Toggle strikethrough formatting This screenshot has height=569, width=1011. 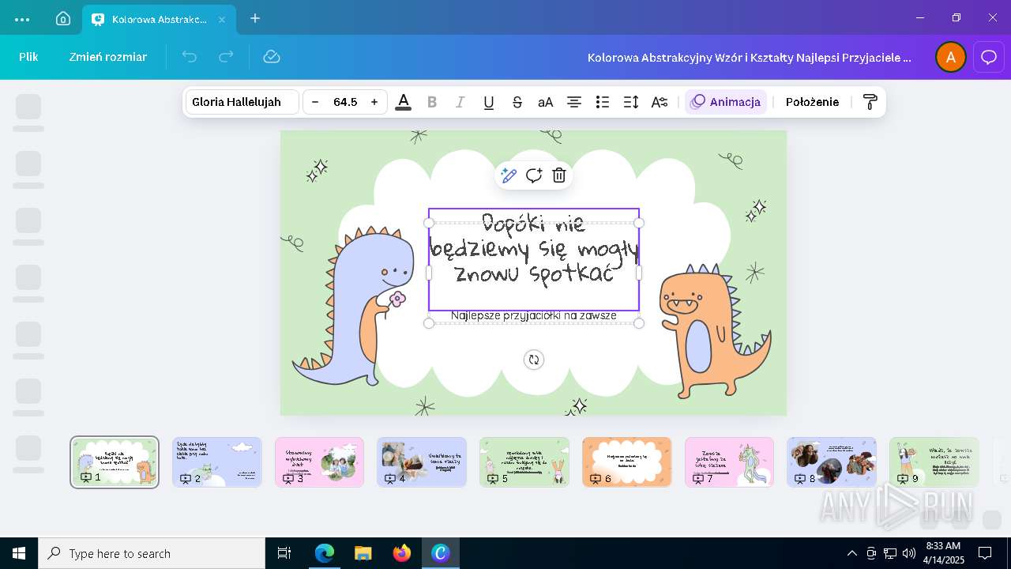point(517,102)
